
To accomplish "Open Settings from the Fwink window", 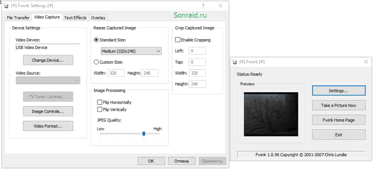I will [339, 91].
